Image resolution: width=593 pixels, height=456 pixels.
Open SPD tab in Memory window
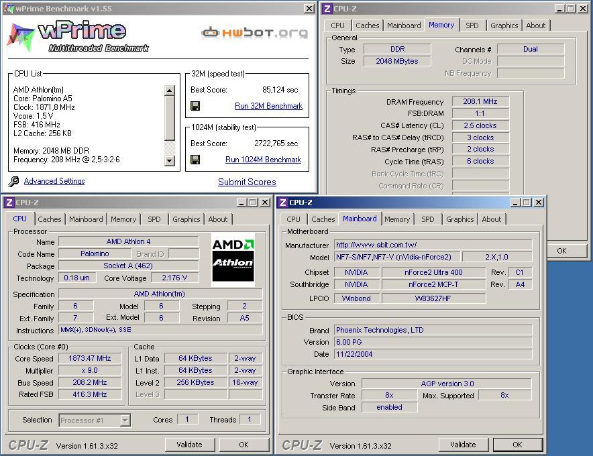point(472,25)
